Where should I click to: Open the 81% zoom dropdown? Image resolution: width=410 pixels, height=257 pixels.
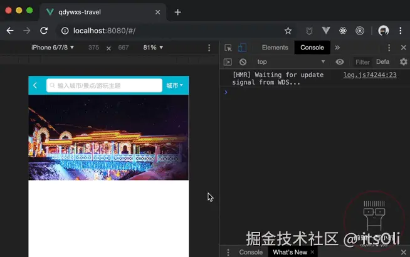153,48
